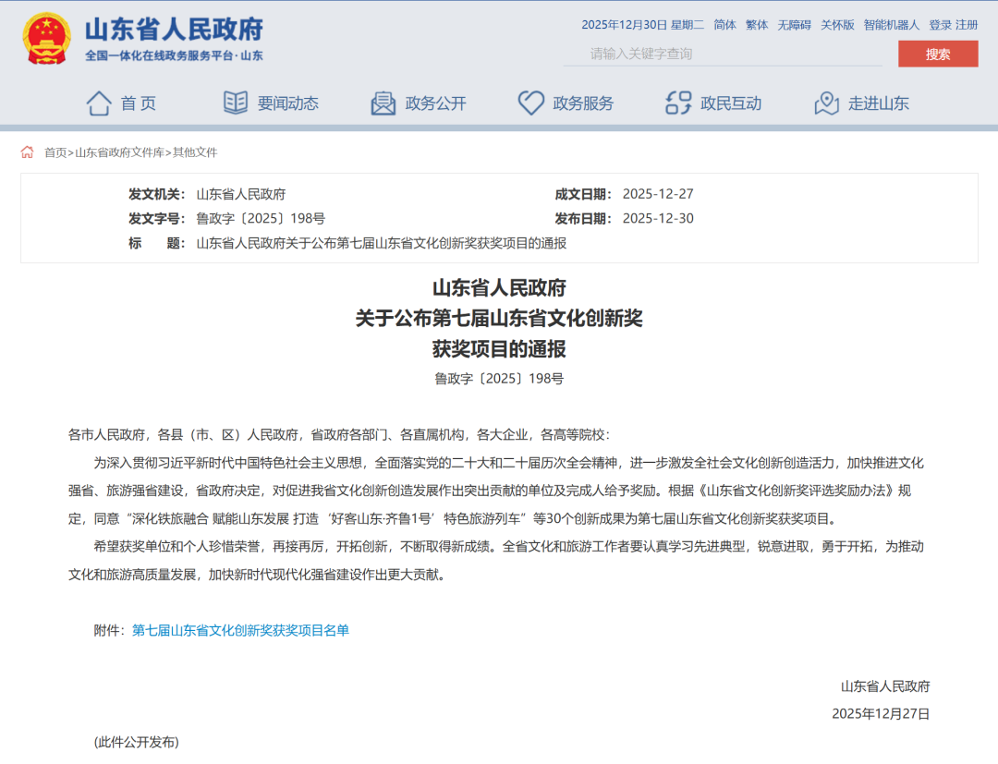The width and height of the screenshot is (998, 764).
Task: Click the red 搜索 search button
Action: [938, 55]
